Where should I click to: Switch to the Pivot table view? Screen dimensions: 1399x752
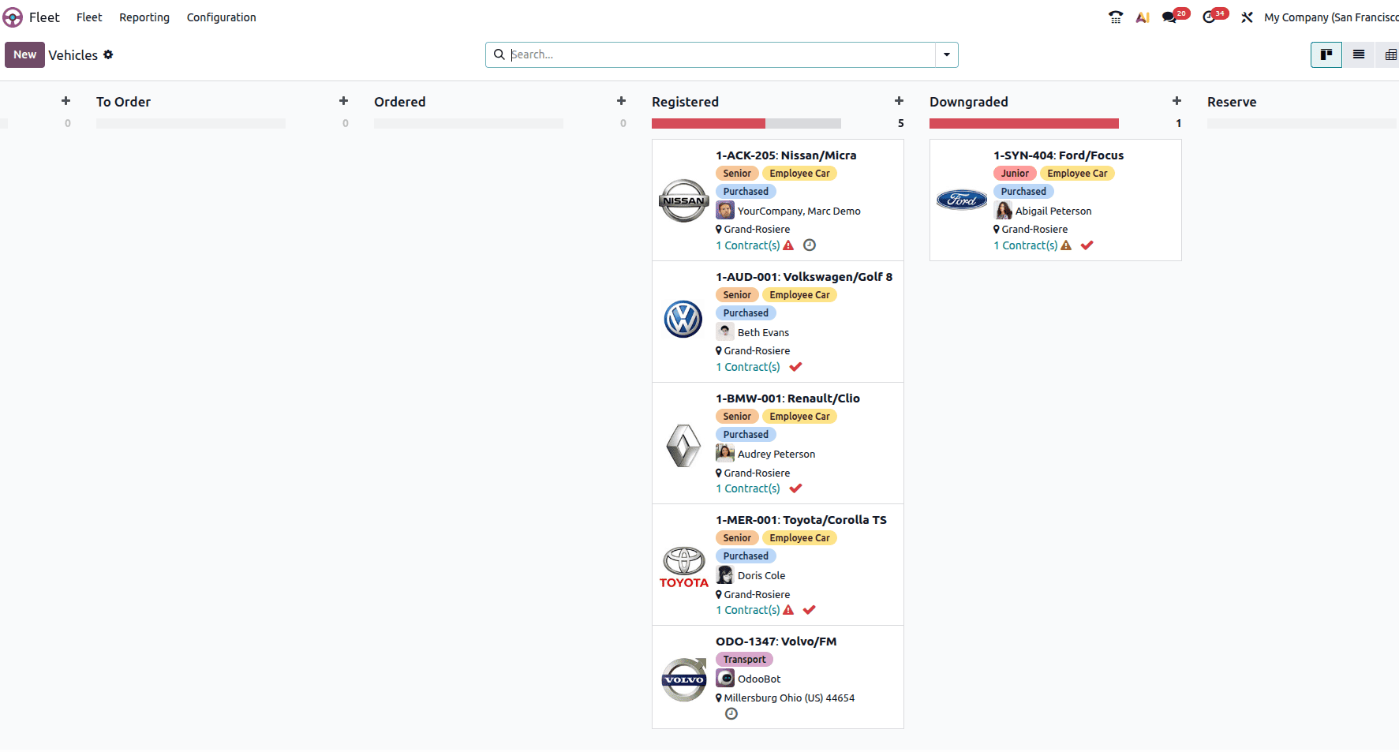pyautogui.click(x=1390, y=54)
